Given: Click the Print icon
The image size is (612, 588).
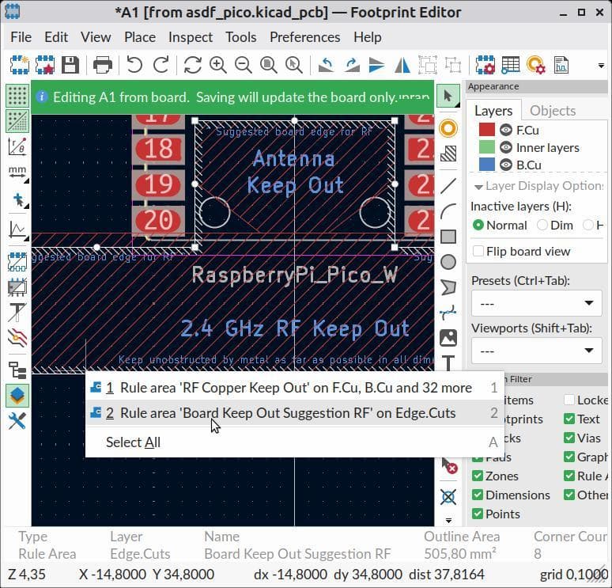Looking at the screenshot, I should click(x=103, y=65).
